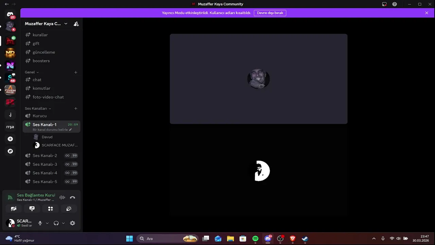Open Windows Start menu
The height and width of the screenshot is (245, 435).
coord(129,239)
